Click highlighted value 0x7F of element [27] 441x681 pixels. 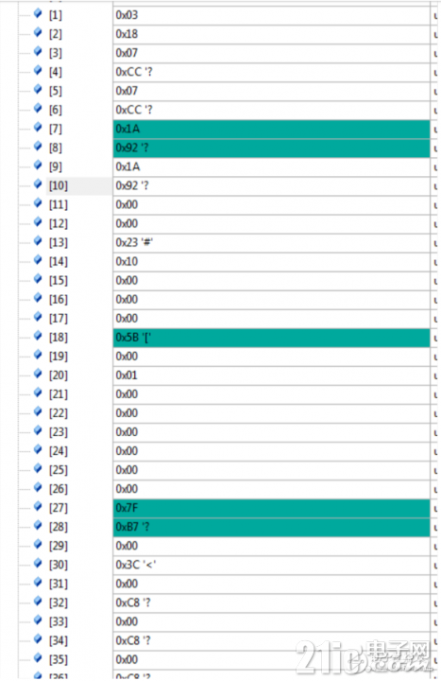(271, 508)
